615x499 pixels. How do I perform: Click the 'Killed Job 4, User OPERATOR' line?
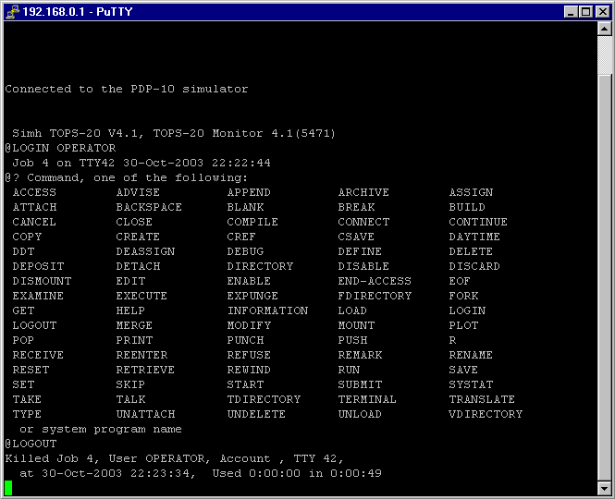pos(174,458)
